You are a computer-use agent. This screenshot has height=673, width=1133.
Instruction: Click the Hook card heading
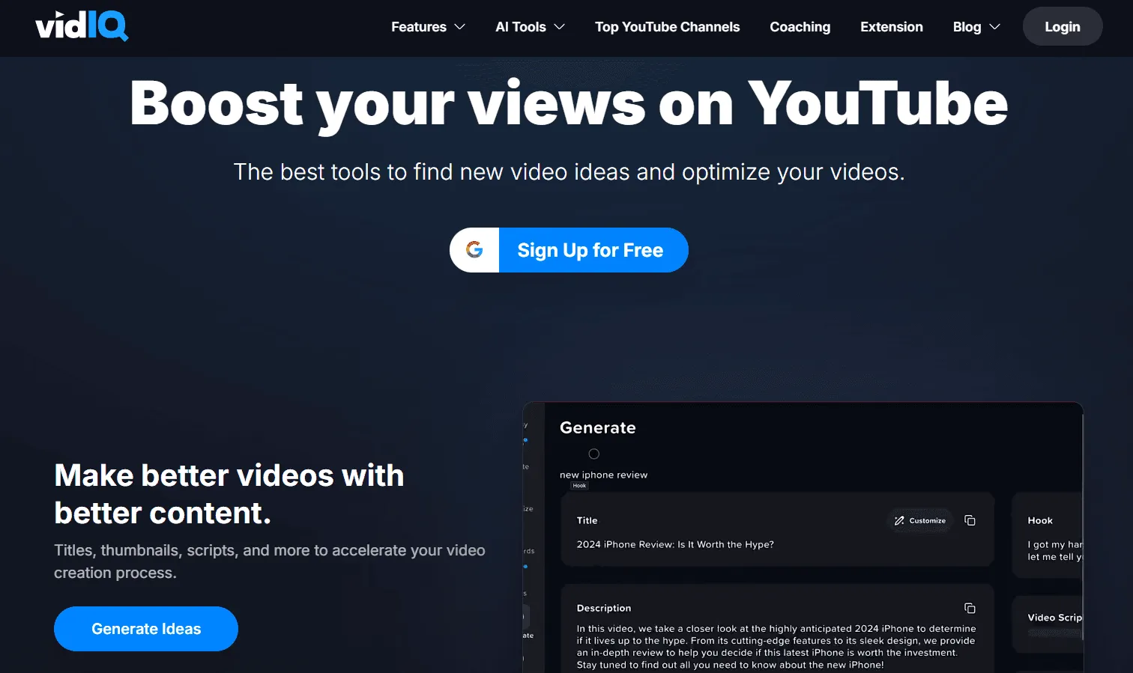point(1040,520)
